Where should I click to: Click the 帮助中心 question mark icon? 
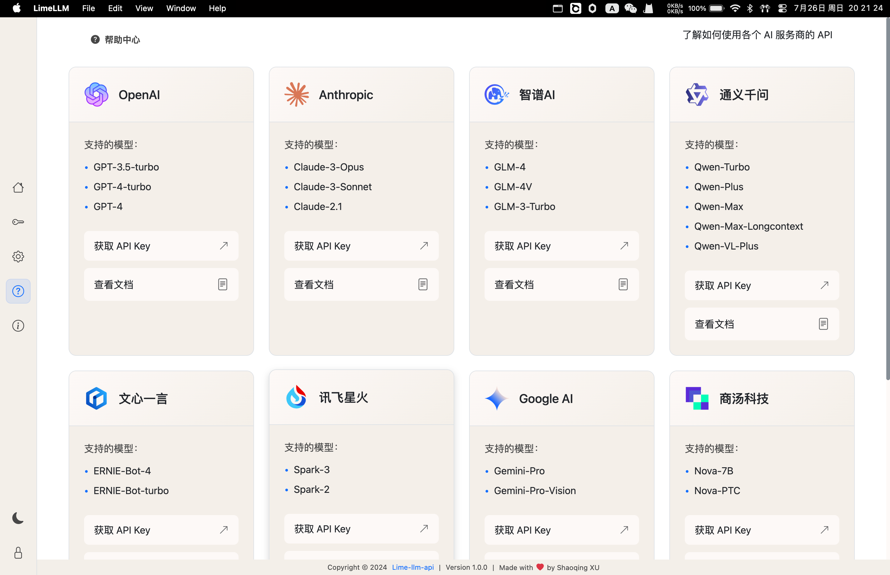coord(95,40)
